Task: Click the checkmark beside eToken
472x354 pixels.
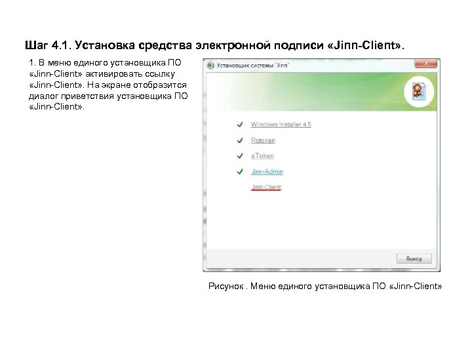Action: point(240,156)
